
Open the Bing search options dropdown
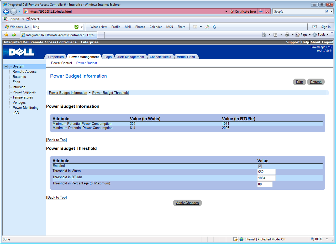pos(82,27)
